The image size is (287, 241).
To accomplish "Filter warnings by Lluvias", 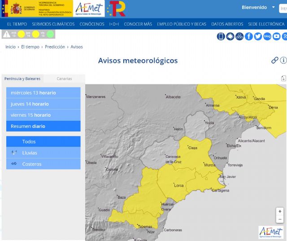I will point(30,153).
